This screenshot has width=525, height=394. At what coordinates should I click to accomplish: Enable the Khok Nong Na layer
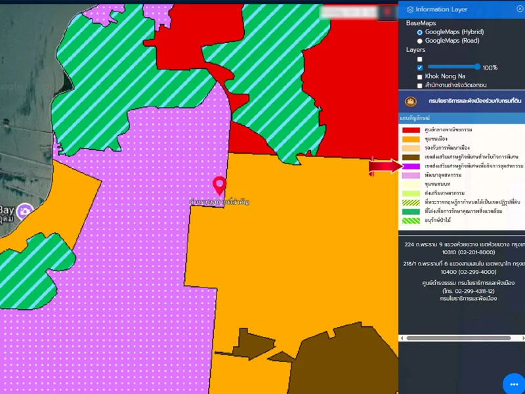tap(420, 77)
